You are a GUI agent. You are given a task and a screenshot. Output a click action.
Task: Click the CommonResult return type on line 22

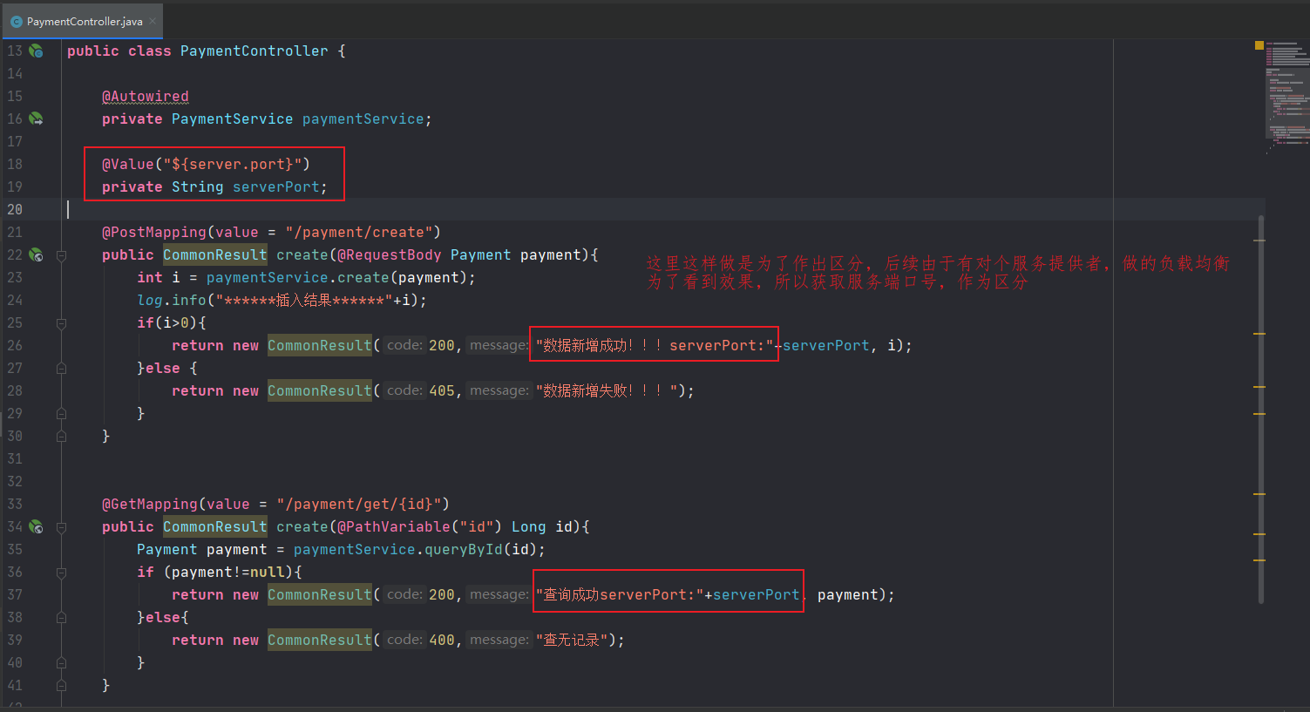tap(215, 254)
